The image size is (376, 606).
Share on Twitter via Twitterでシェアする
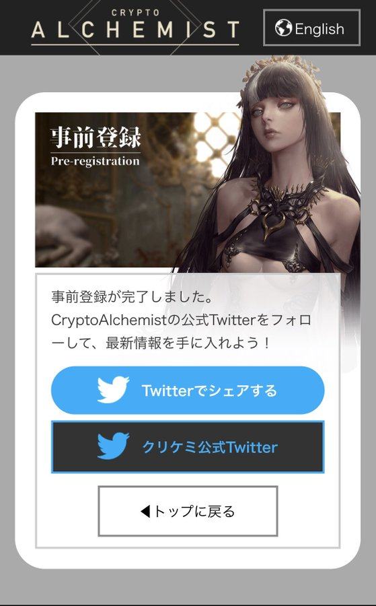coord(188,391)
